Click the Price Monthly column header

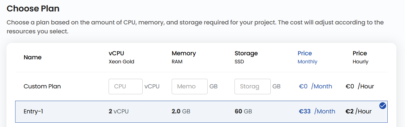[x=307, y=57]
